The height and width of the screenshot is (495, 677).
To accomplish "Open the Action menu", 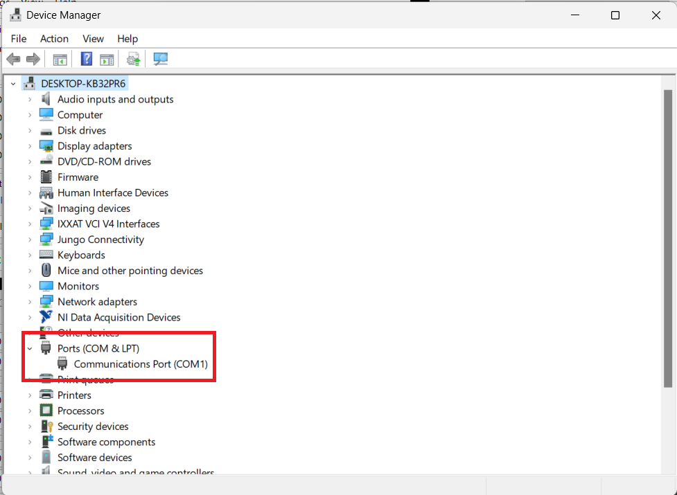I will pos(54,39).
